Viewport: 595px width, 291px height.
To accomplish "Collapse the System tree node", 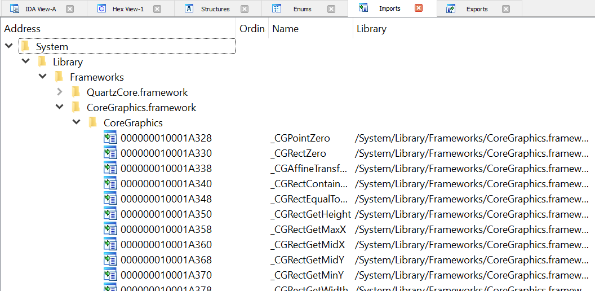I will pos(8,46).
